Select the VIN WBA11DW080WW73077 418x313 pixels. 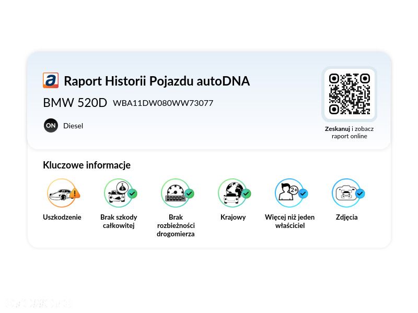[163, 103]
